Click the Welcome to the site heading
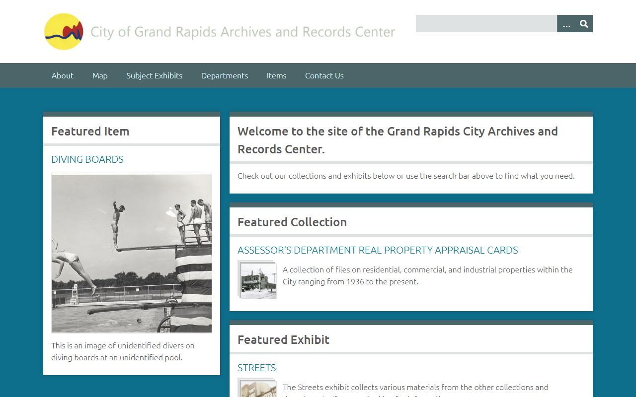 coord(397,140)
